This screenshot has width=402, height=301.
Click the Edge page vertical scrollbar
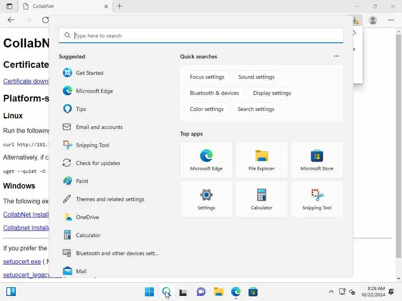(x=398, y=146)
